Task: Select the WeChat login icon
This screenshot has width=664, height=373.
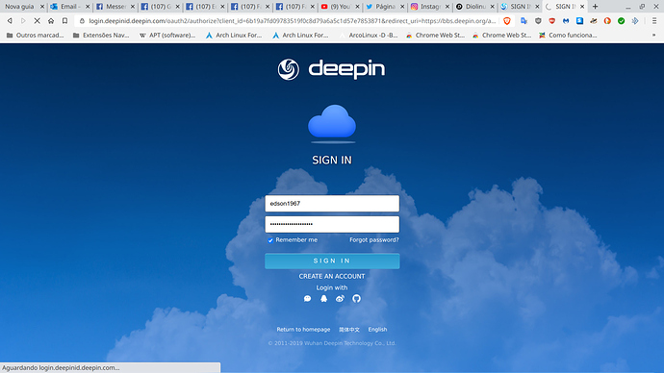Action: 307,299
